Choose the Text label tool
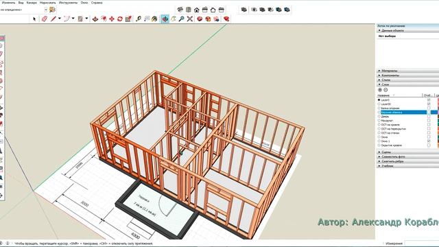This screenshot has height=247, width=439. click(147, 19)
